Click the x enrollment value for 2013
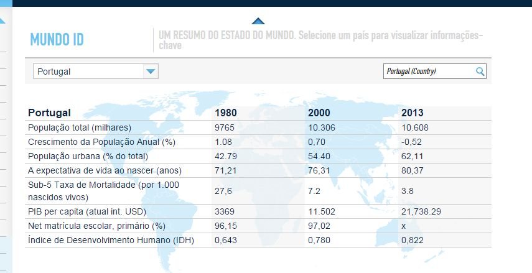532x273 pixels. coord(403,226)
